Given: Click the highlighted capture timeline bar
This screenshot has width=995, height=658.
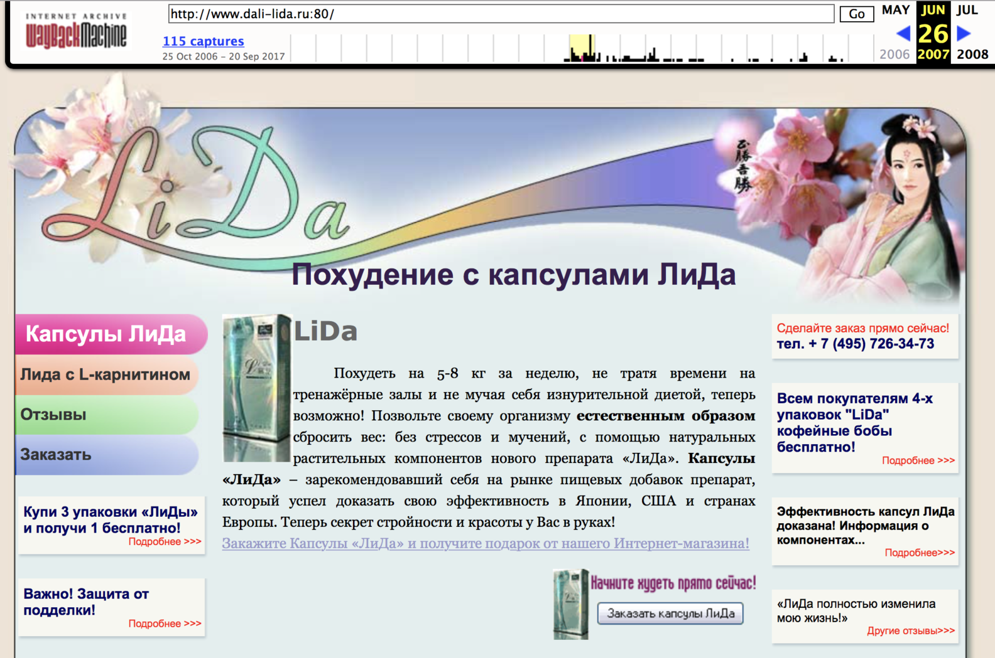Looking at the screenshot, I should 582,49.
